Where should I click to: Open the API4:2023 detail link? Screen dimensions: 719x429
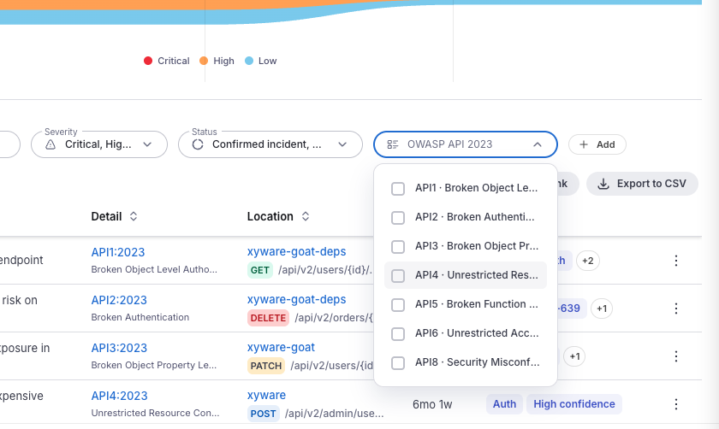point(119,396)
